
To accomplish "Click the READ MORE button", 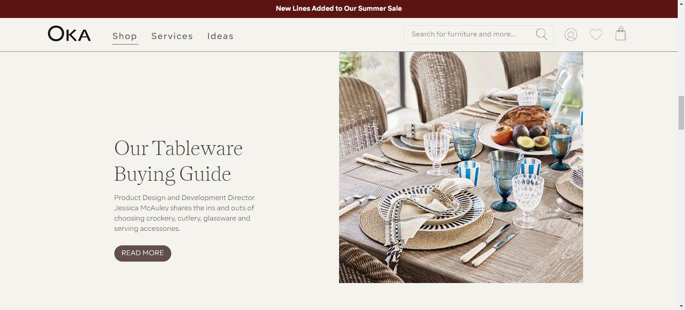I will coord(143,253).
